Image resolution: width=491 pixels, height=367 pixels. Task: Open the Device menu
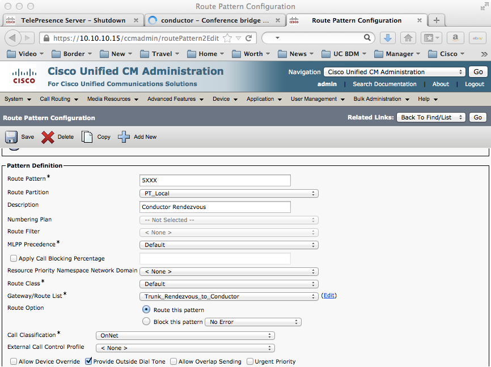pyautogui.click(x=225, y=99)
